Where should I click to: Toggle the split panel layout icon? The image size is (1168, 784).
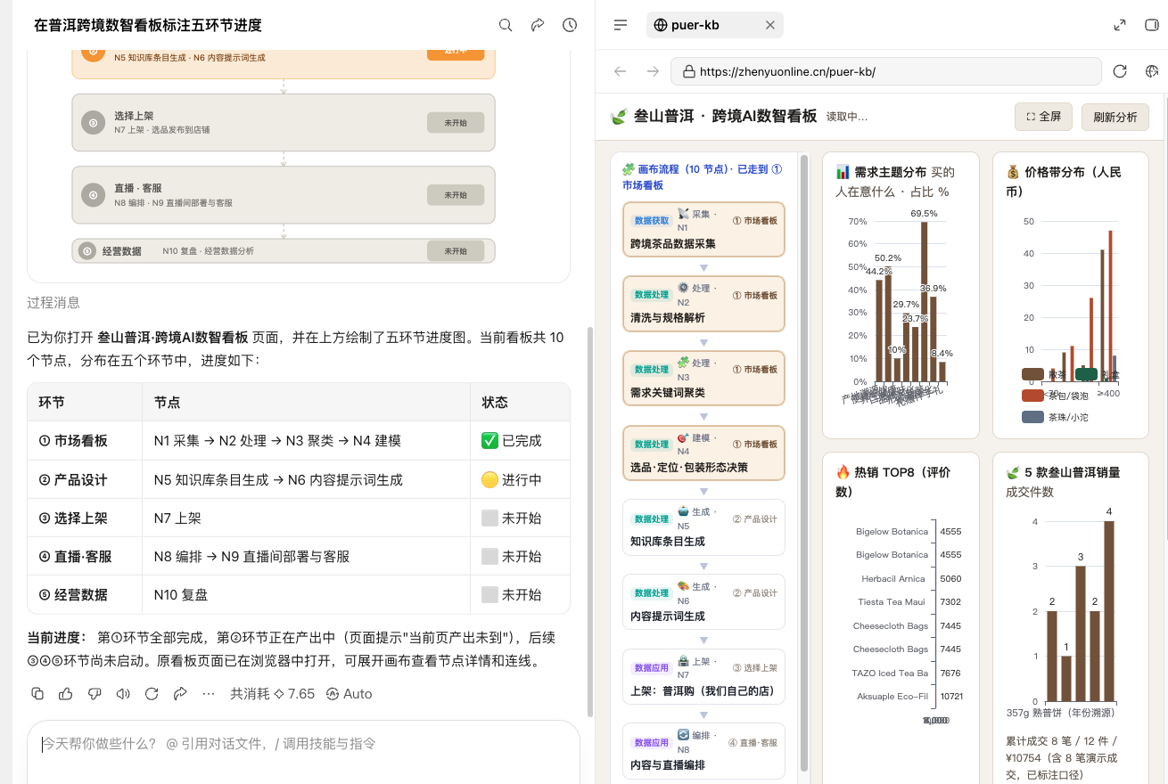[x=1151, y=25]
